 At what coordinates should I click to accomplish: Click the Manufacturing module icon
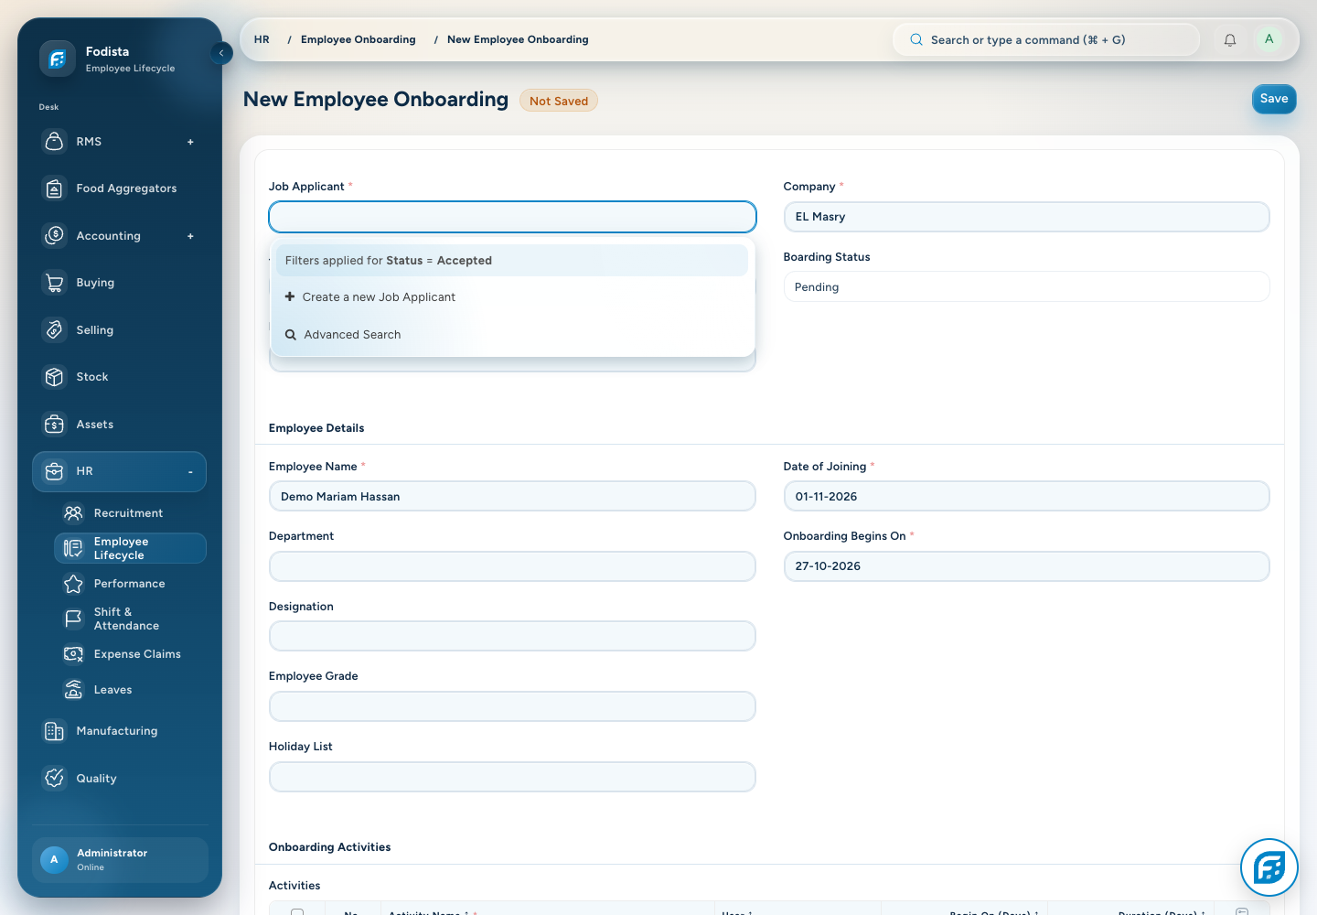pos(55,731)
